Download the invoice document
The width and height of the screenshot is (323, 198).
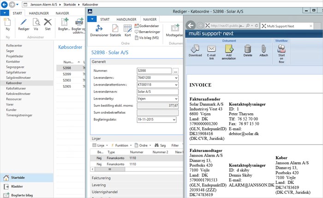click(x=195, y=48)
